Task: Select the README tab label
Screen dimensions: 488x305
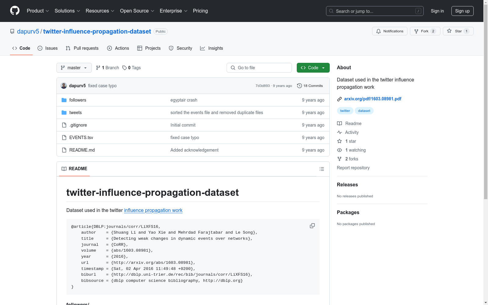Action: tap(78, 169)
